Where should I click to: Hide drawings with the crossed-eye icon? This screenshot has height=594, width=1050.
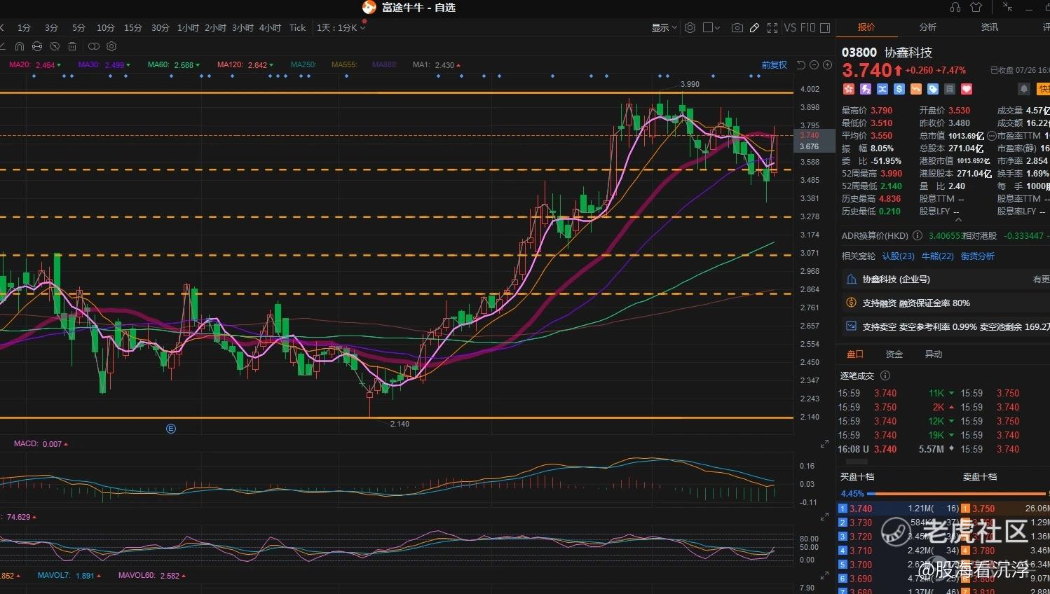(55, 46)
